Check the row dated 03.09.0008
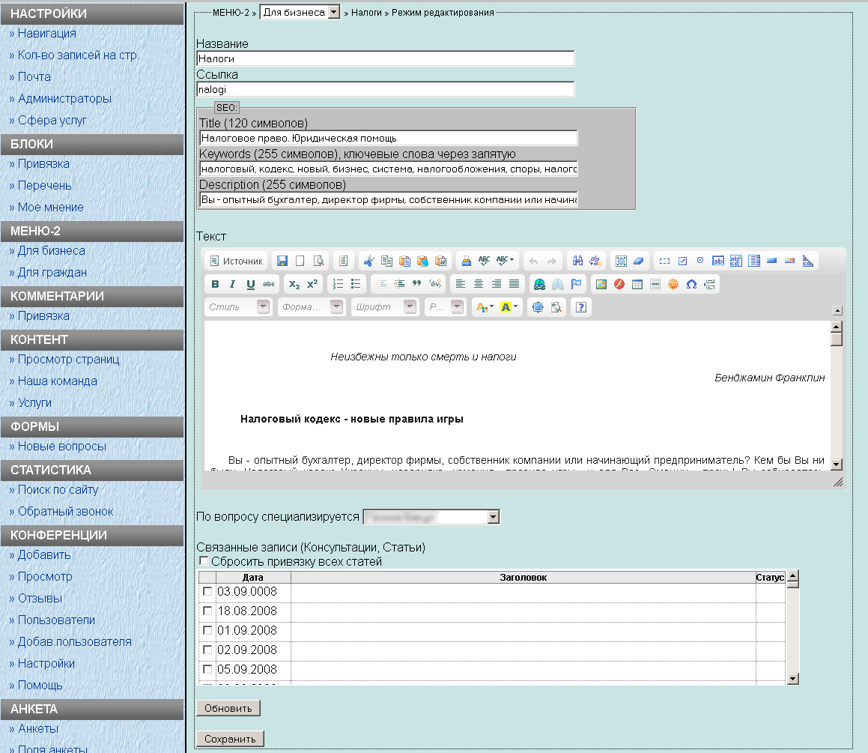The image size is (868, 753). 207,591
